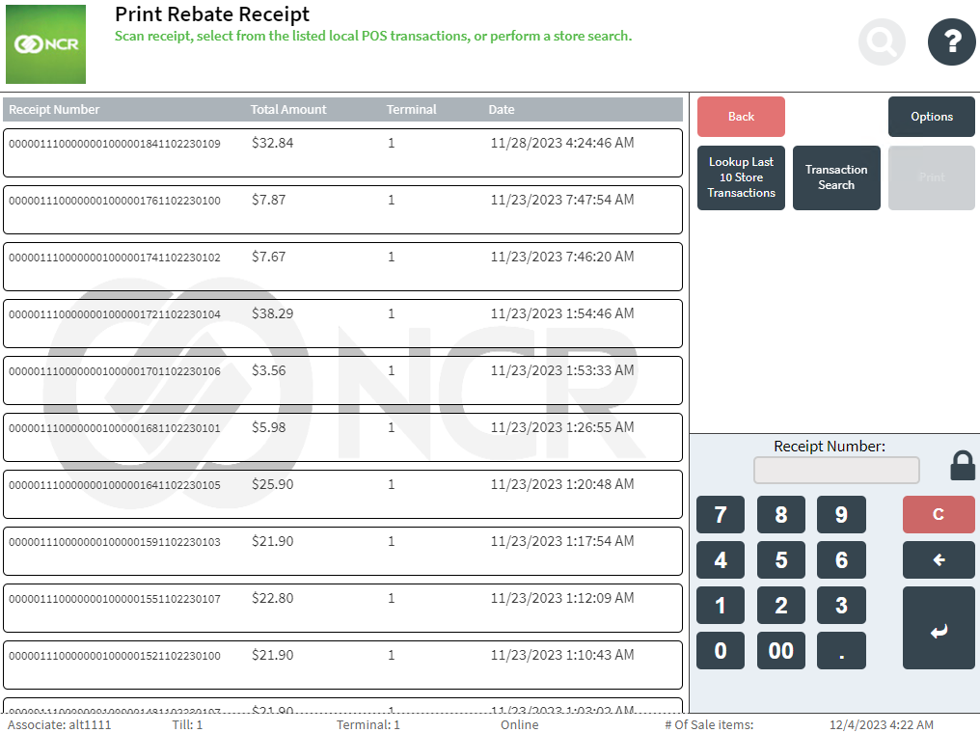
Task: Click the NCR logo
Action: pyautogui.click(x=45, y=43)
